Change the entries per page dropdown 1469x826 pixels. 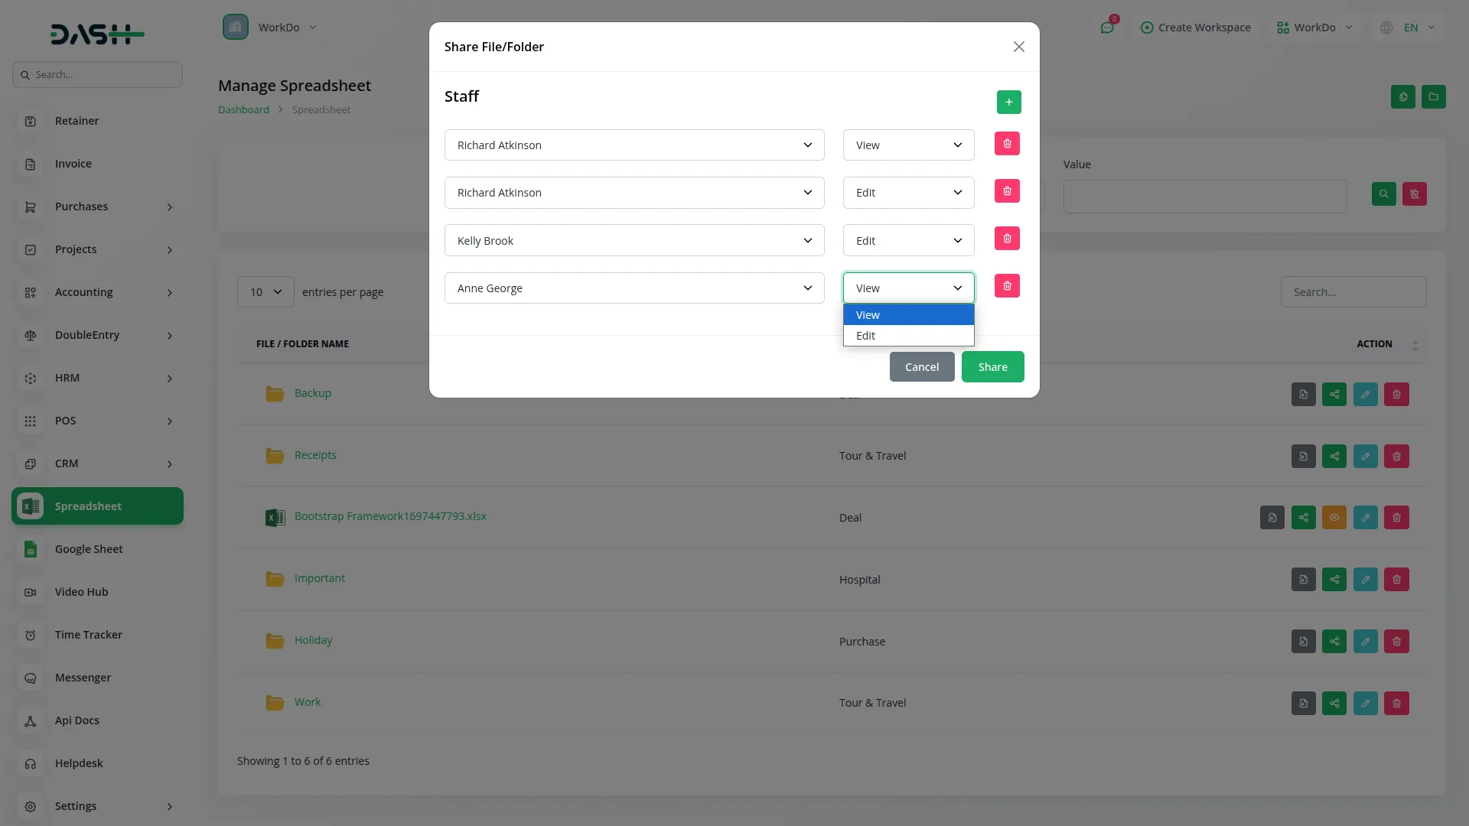(x=265, y=292)
